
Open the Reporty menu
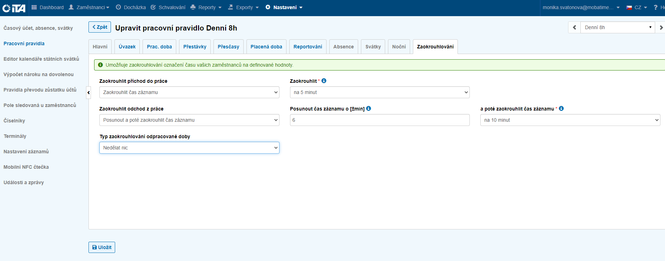click(206, 7)
